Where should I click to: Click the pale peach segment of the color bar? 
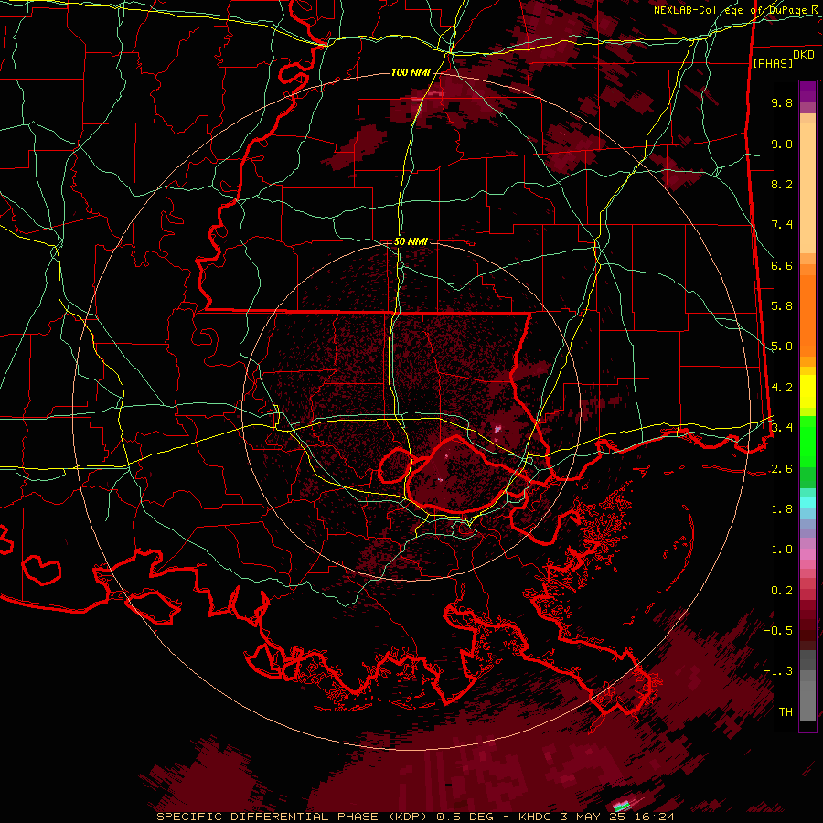click(807, 187)
